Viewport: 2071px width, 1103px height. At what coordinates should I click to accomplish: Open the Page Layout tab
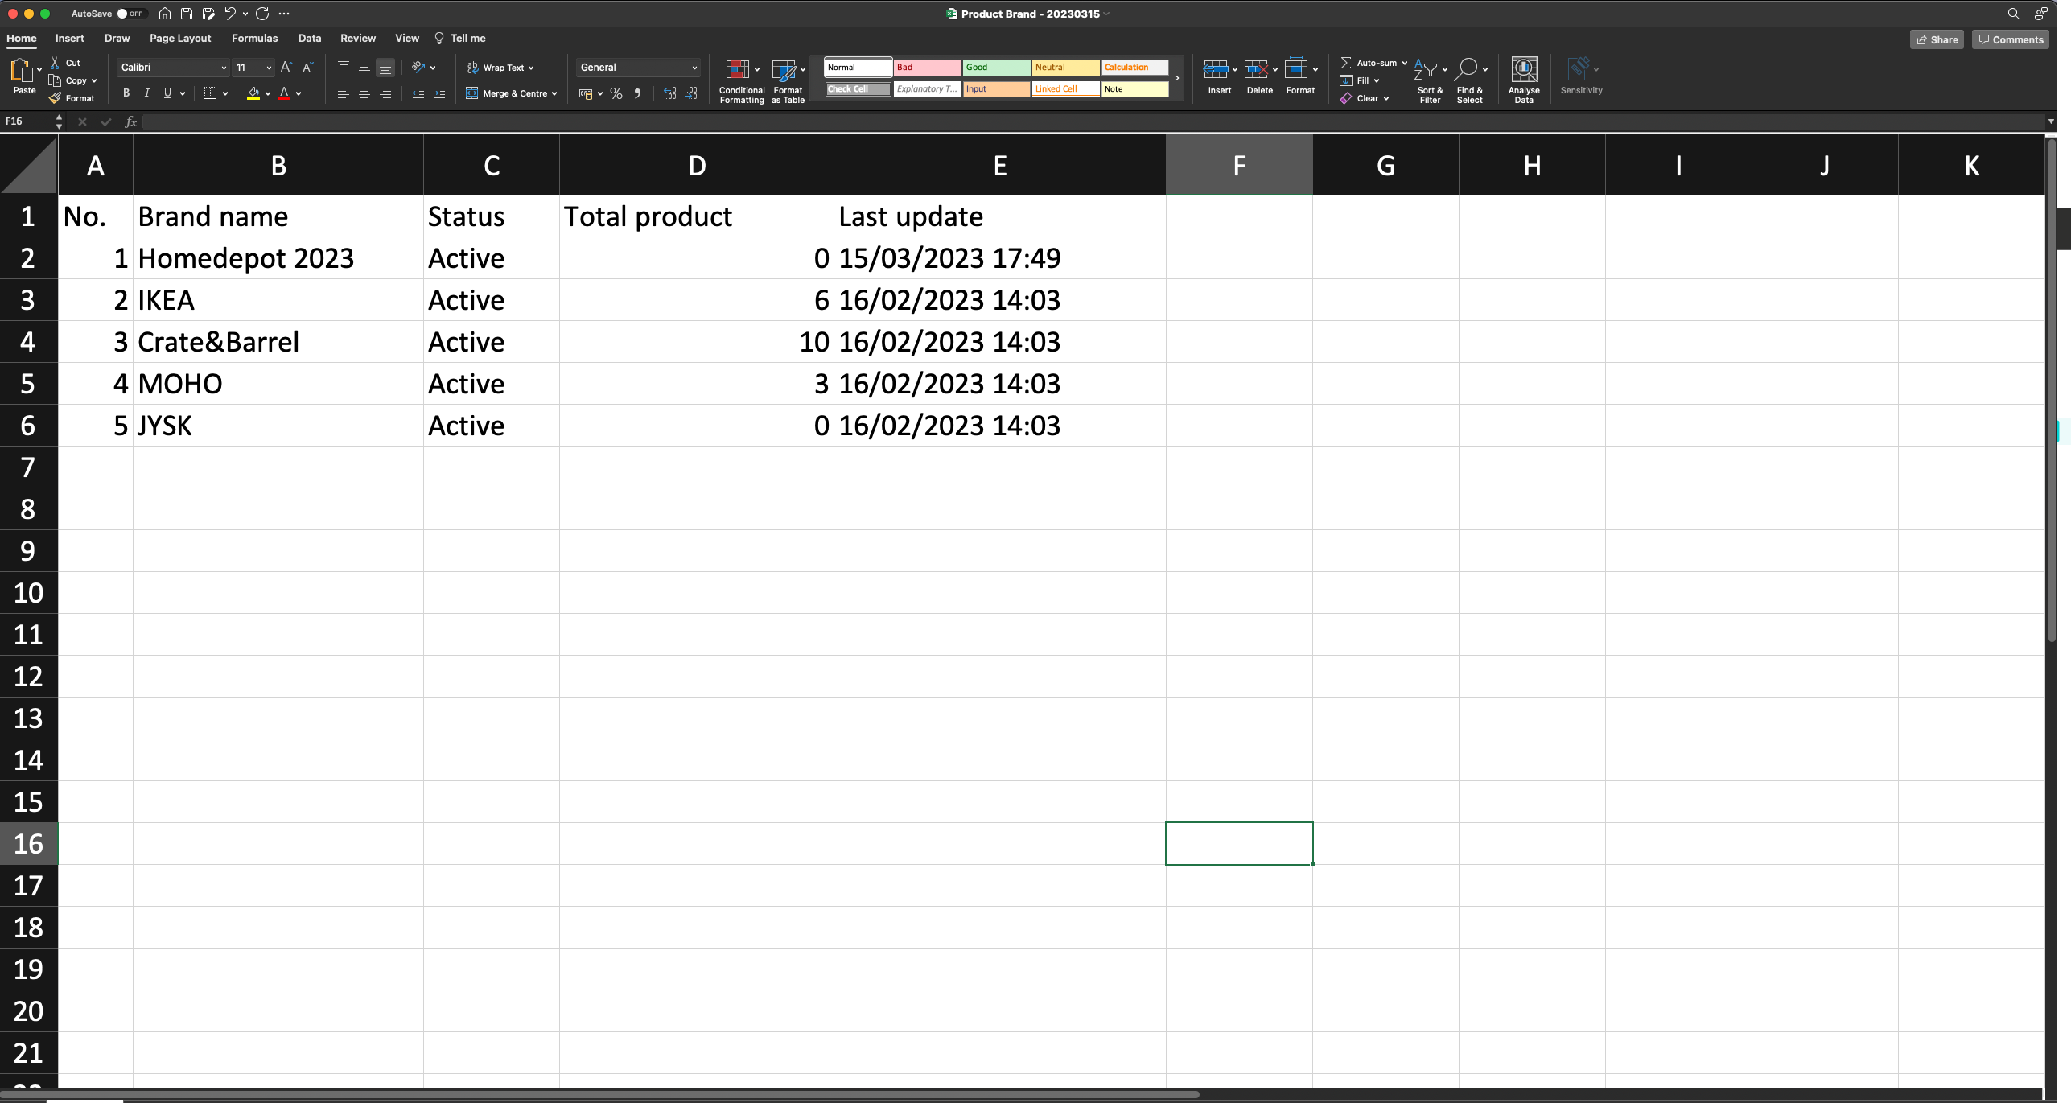(180, 38)
